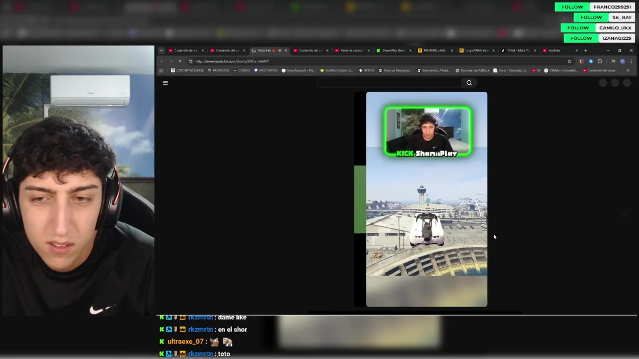Click the youtube.com/shorts URL field
This screenshot has width=639, height=359.
[x=379, y=61]
